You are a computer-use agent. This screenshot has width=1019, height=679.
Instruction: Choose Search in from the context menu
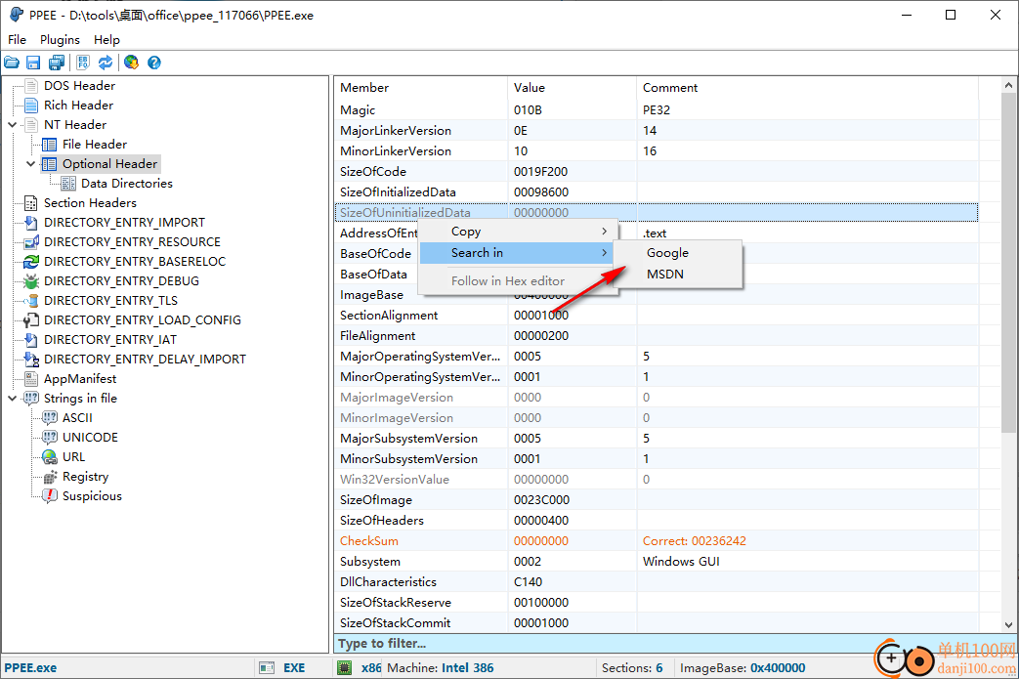[x=517, y=253]
